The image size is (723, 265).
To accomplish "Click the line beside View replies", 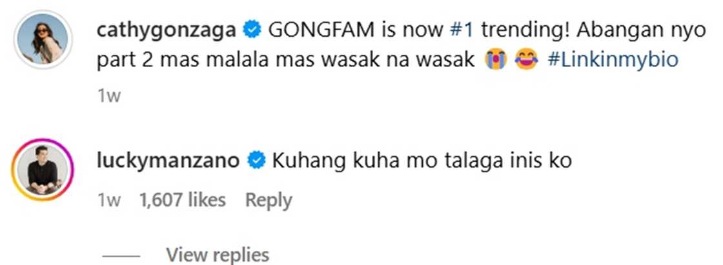I will click(121, 255).
